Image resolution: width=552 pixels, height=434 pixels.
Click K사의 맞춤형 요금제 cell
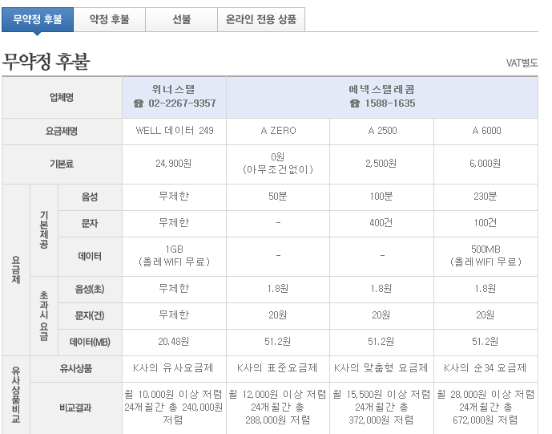pyautogui.click(x=382, y=368)
